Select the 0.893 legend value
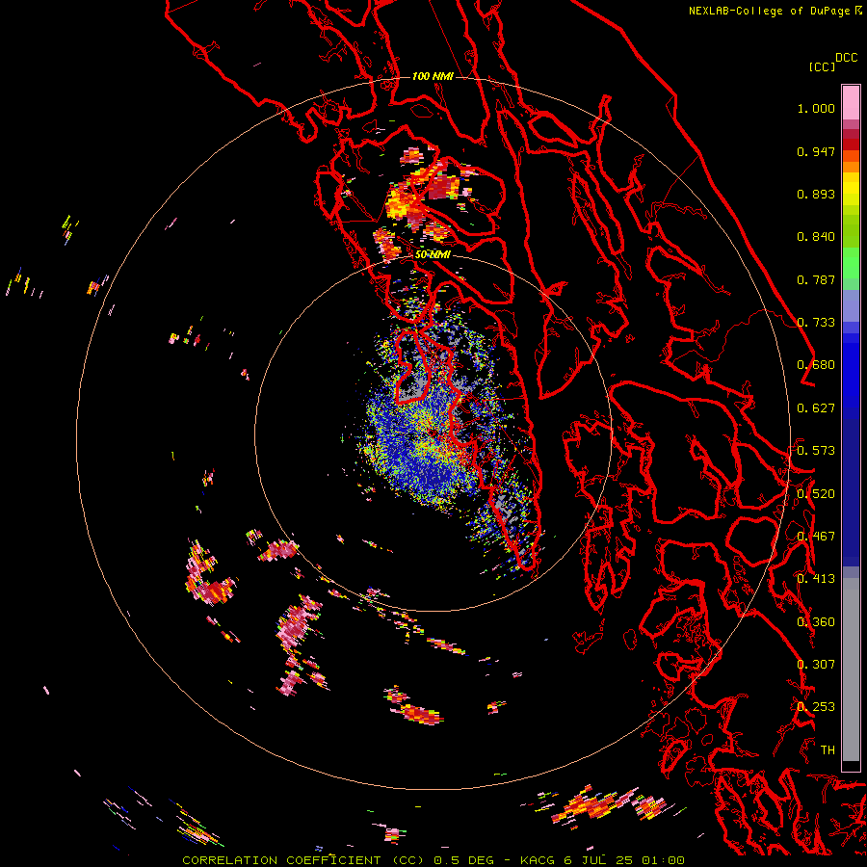The image size is (867, 867). click(816, 194)
